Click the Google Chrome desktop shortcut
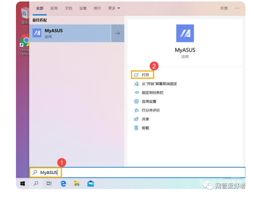The height and width of the screenshot is (197, 254). (x=24, y=45)
